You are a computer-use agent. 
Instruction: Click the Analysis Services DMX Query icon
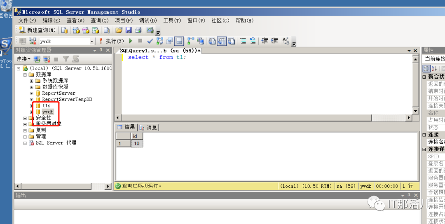[x=86, y=30]
